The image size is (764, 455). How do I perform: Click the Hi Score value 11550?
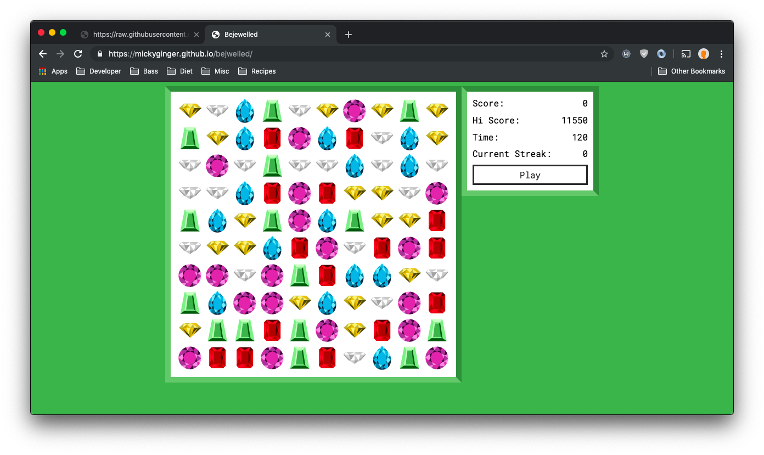click(x=574, y=120)
